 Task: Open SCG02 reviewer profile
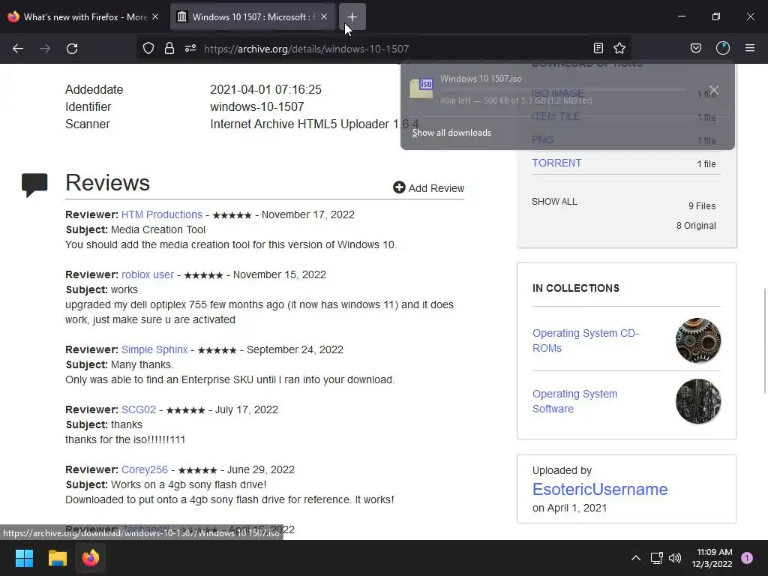(139, 409)
